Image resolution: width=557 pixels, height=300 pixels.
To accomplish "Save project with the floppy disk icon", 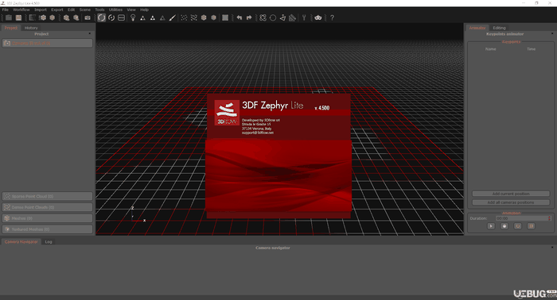I will tap(18, 17).
